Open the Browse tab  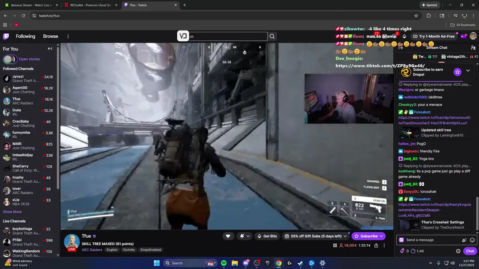pyautogui.click(x=51, y=36)
